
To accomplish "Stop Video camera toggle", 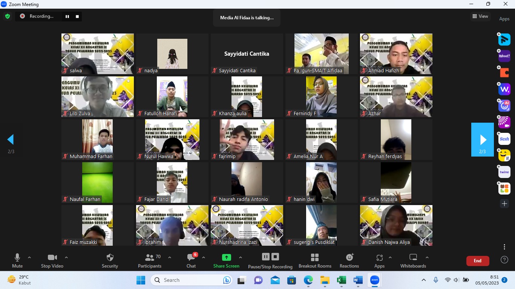I will [52, 260].
